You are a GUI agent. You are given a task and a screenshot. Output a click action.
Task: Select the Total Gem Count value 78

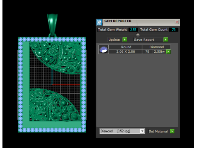(x=174, y=30)
